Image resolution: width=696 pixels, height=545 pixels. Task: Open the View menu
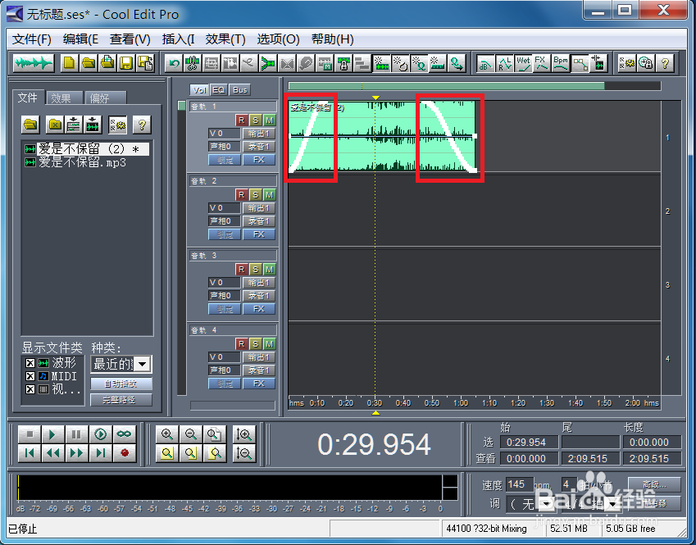click(x=130, y=39)
